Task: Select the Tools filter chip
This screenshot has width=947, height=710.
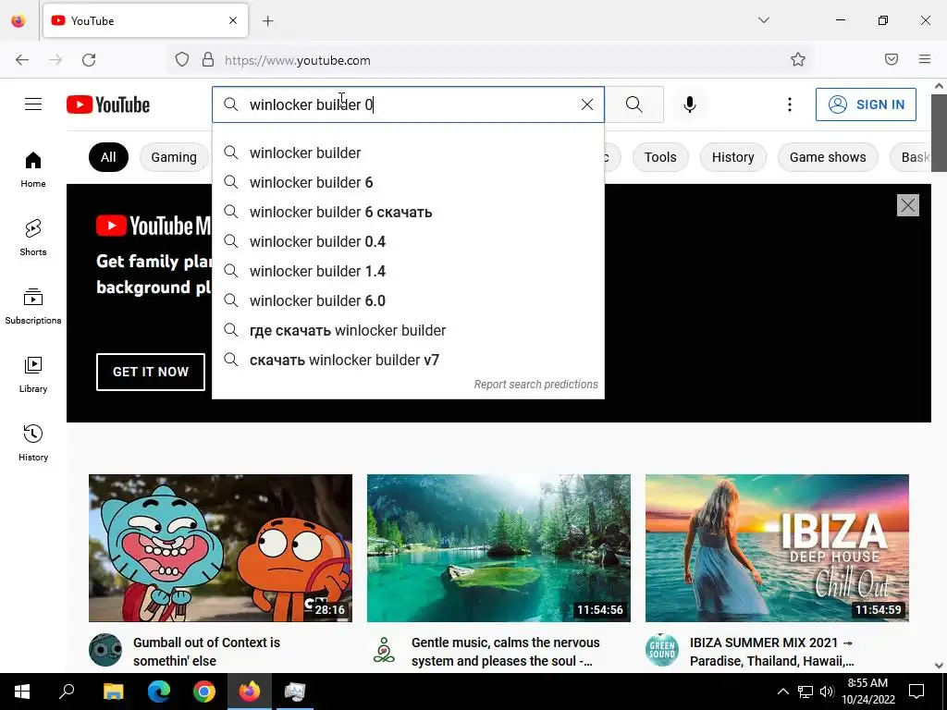Action: [660, 157]
